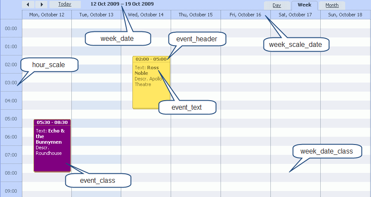Advance to next week arrow
Viewport: 371px width, 197px height.
41,4
